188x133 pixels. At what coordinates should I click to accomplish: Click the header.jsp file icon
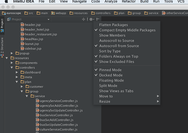coord(22,25)
